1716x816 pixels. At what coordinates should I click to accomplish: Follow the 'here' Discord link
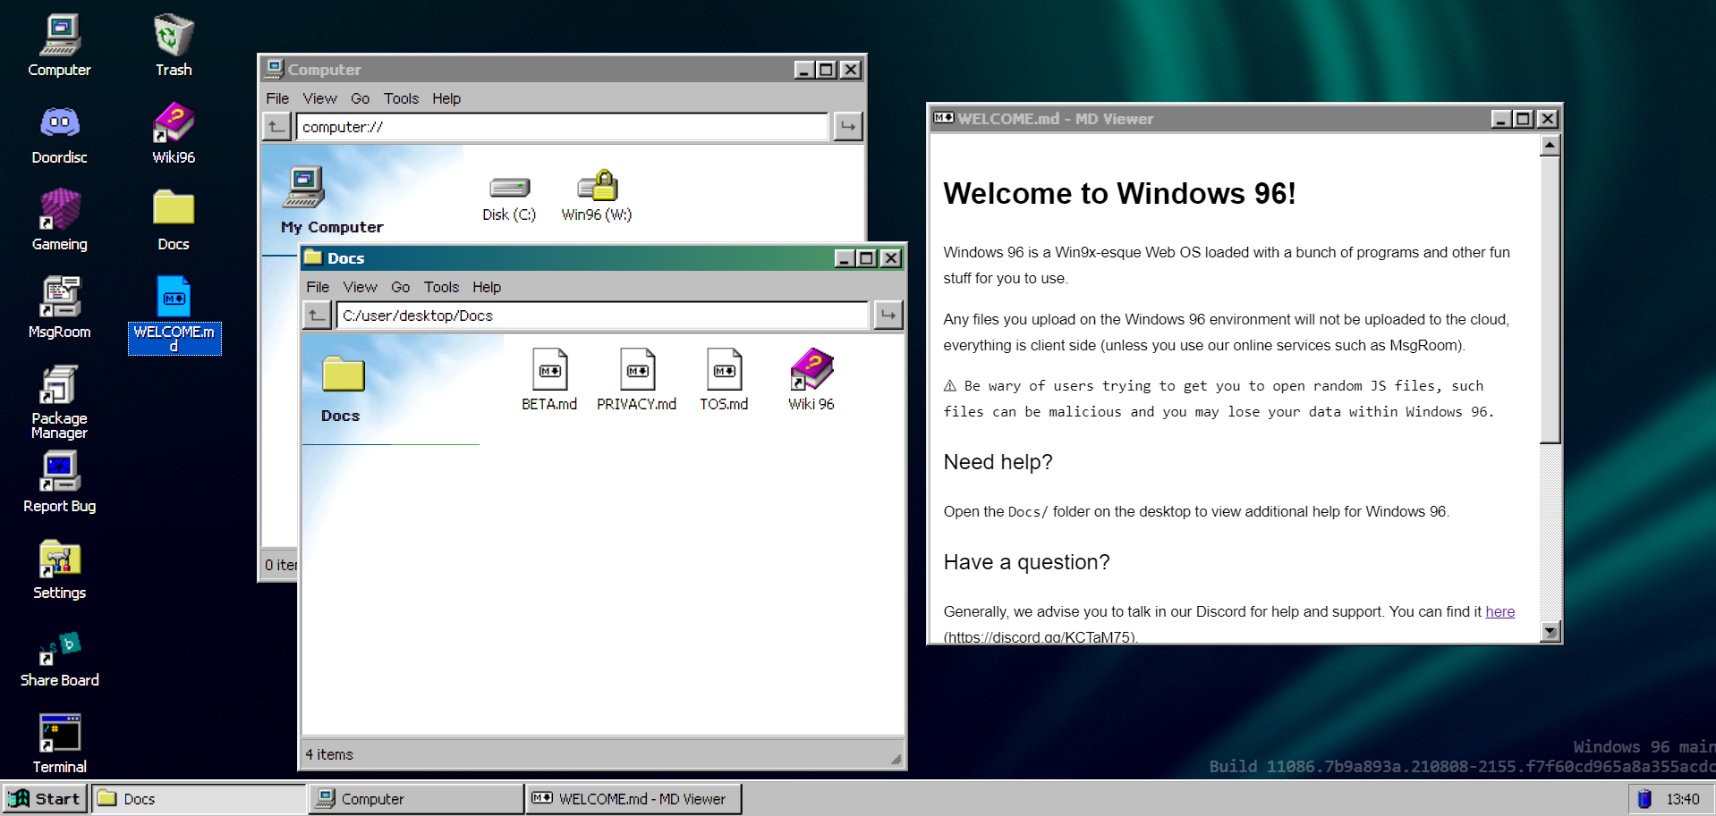(x=1499, y=611)
